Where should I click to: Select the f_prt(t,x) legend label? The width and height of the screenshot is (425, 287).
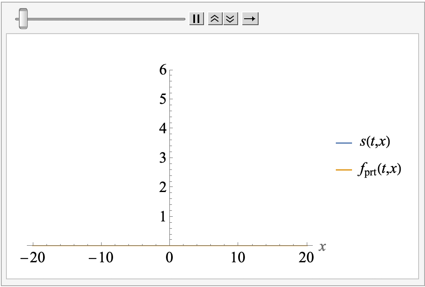coord(379,170)
